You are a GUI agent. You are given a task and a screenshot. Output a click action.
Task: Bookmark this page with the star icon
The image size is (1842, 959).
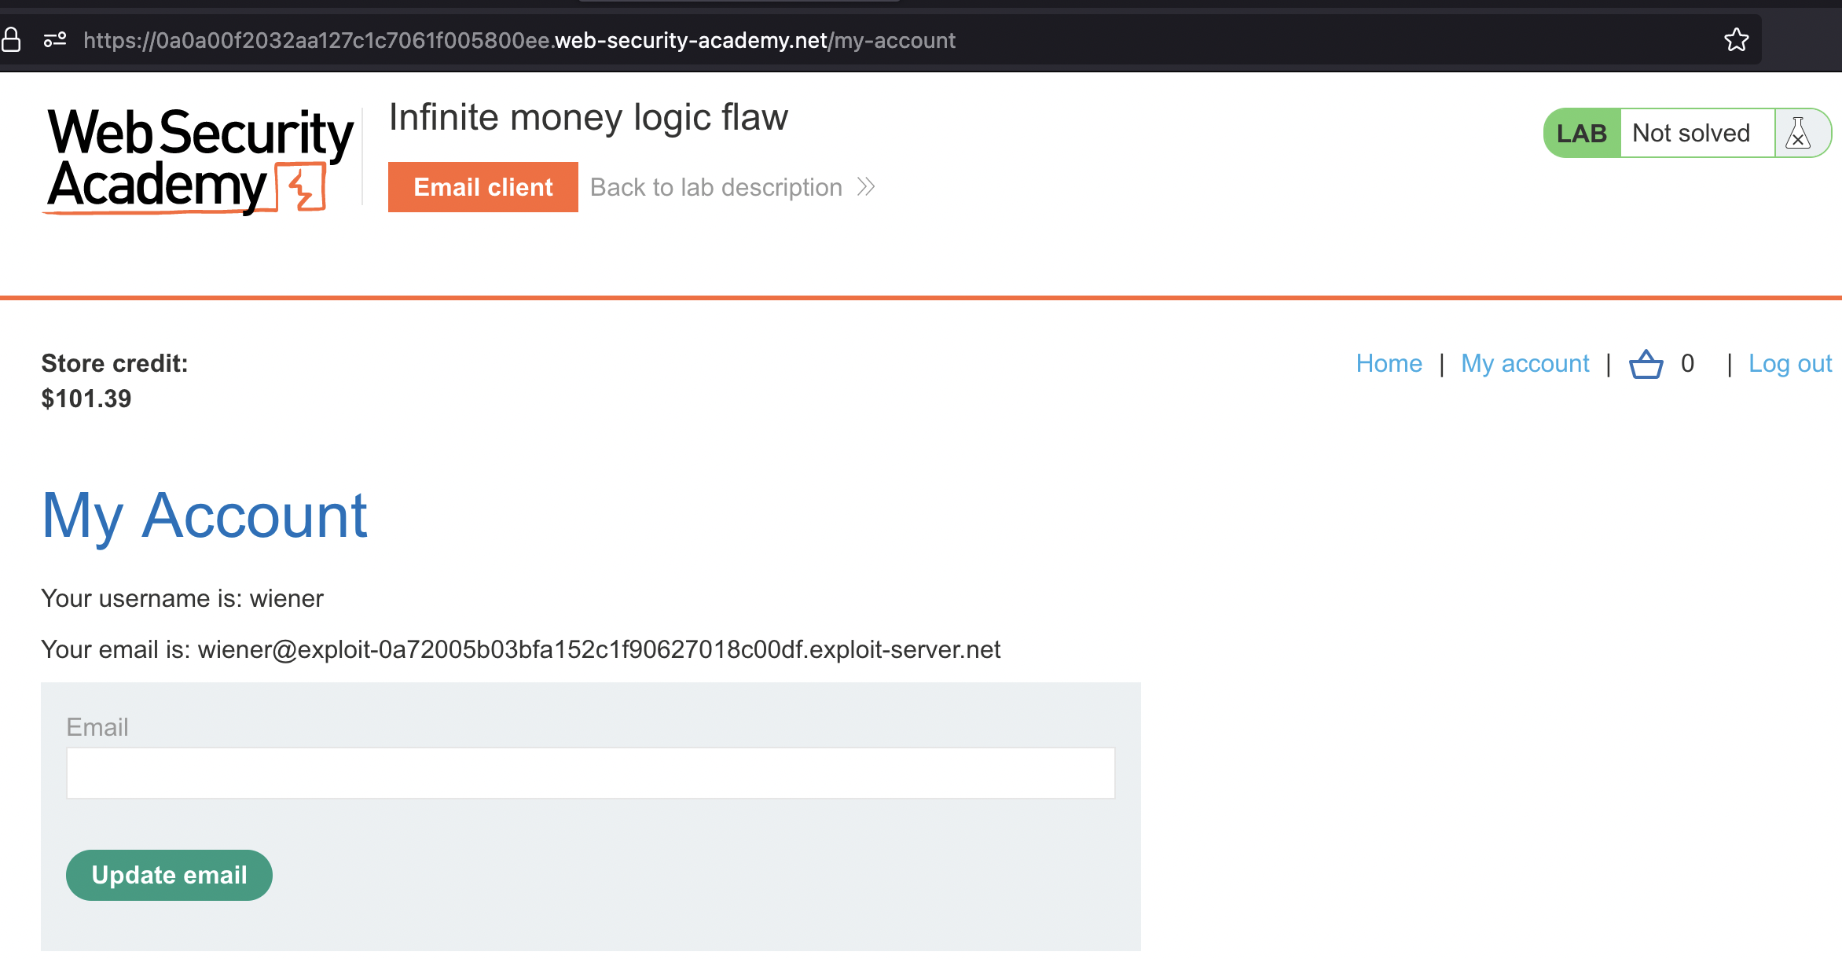tap(1736, 39)
